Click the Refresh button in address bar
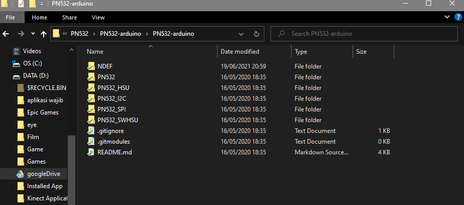The width and height of the screenshot is (464, 205). [257, 34]
